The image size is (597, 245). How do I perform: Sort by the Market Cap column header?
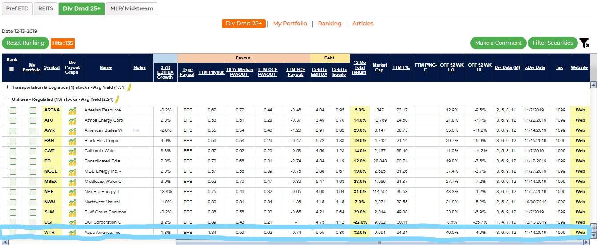point(379,67)
